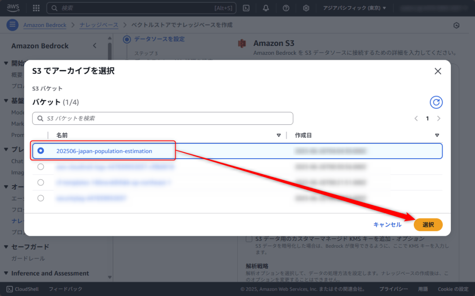Go to next page of buckets

point(439,118)
